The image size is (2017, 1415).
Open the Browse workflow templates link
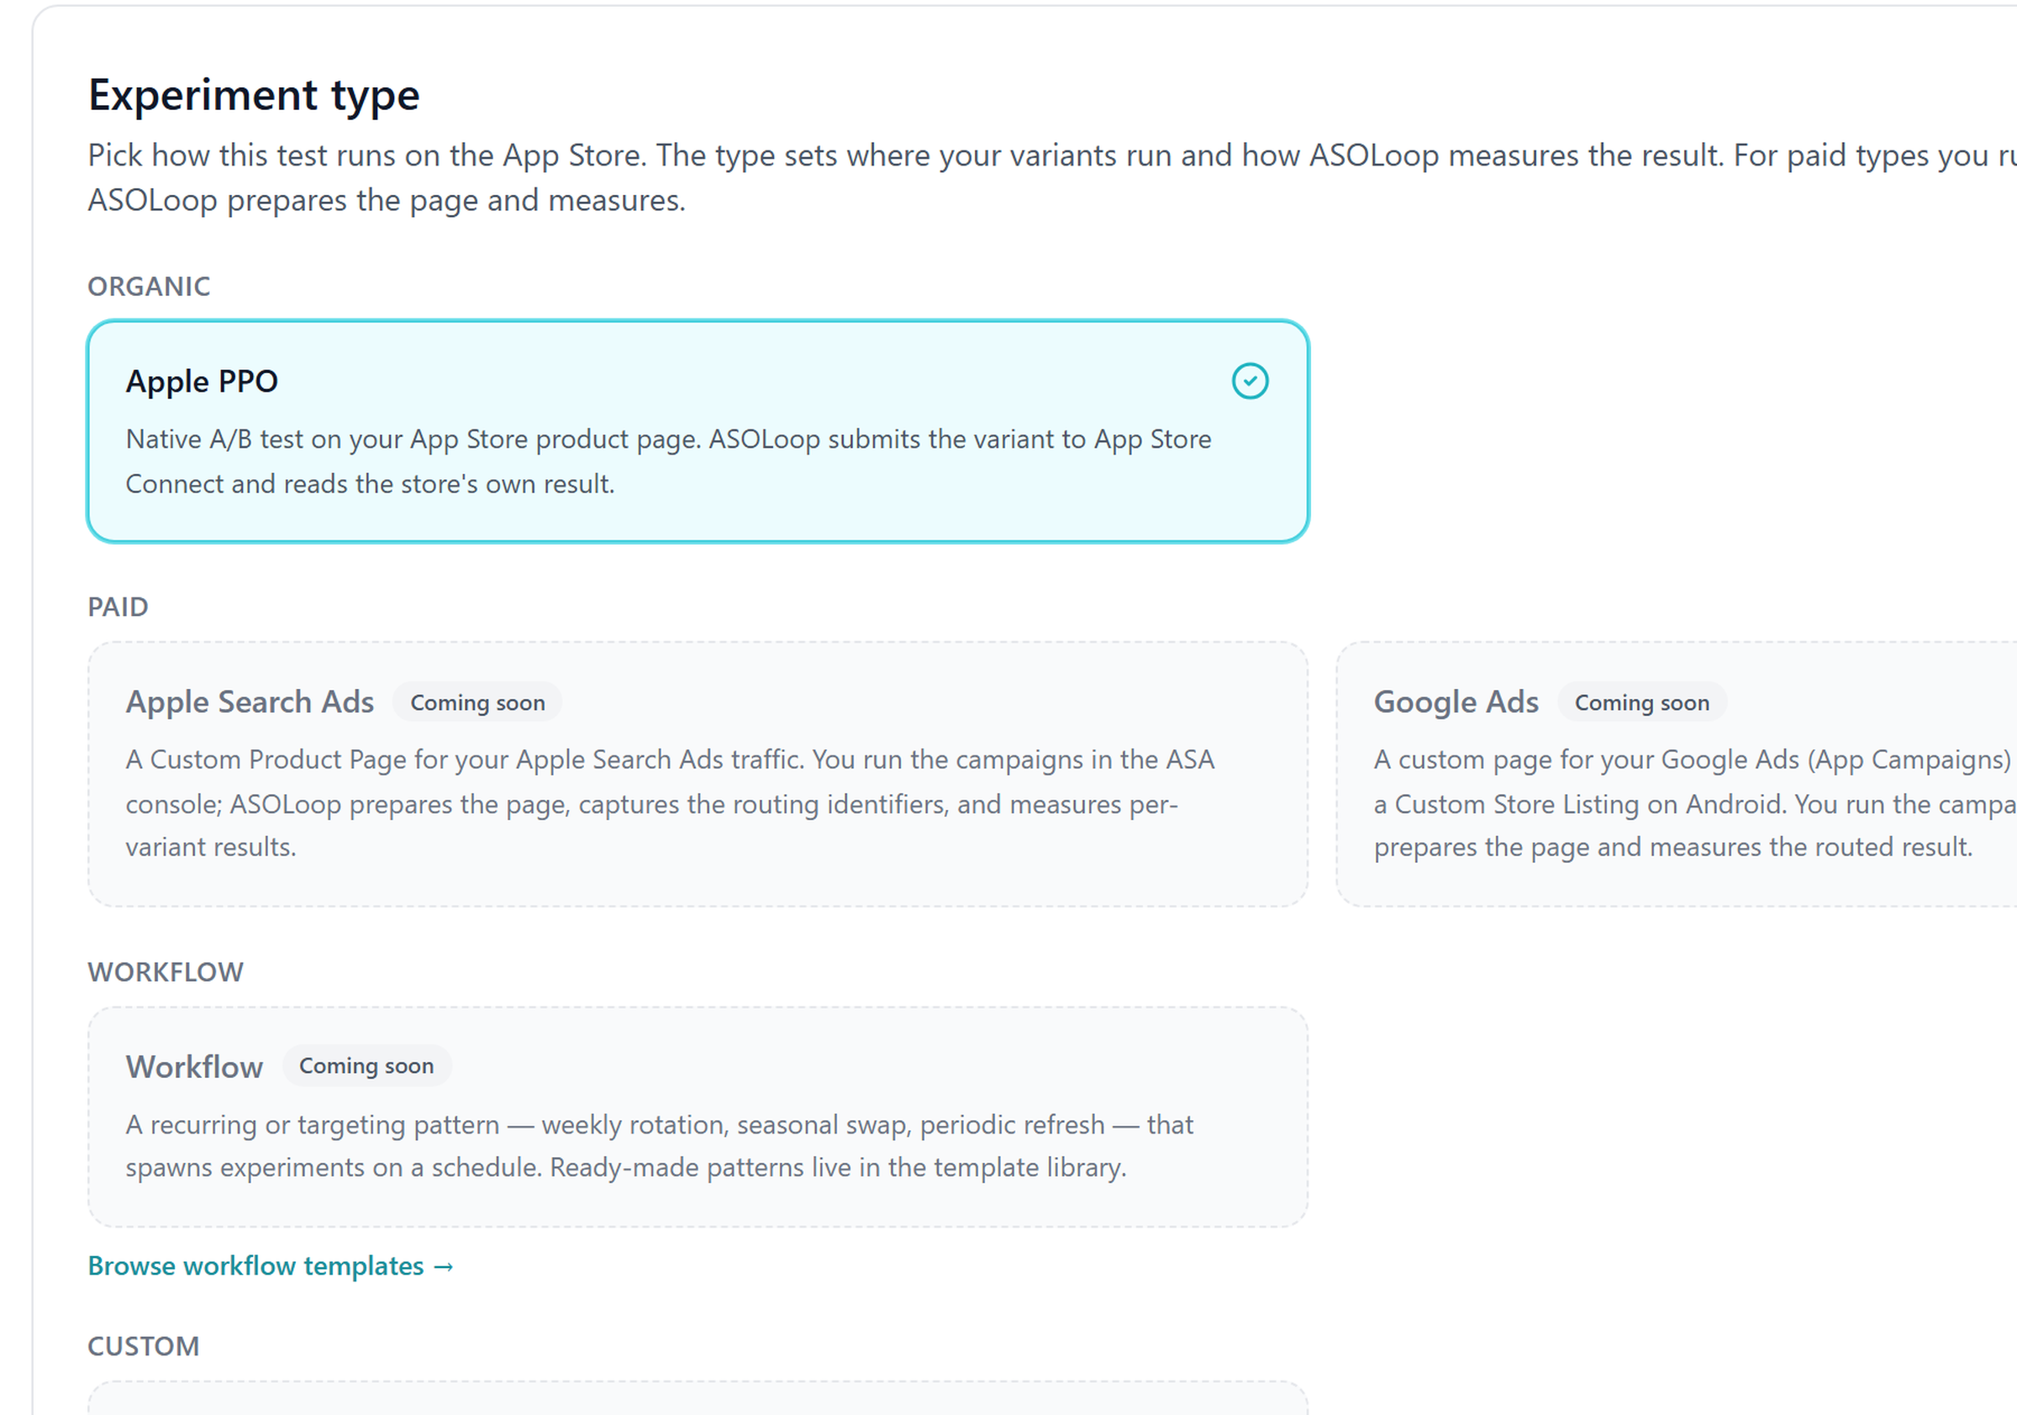click(271, 1265)
